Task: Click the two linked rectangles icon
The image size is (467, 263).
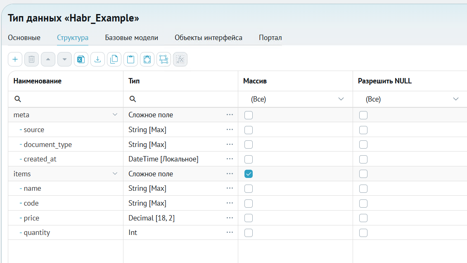Action: click(x=164, y=59)
